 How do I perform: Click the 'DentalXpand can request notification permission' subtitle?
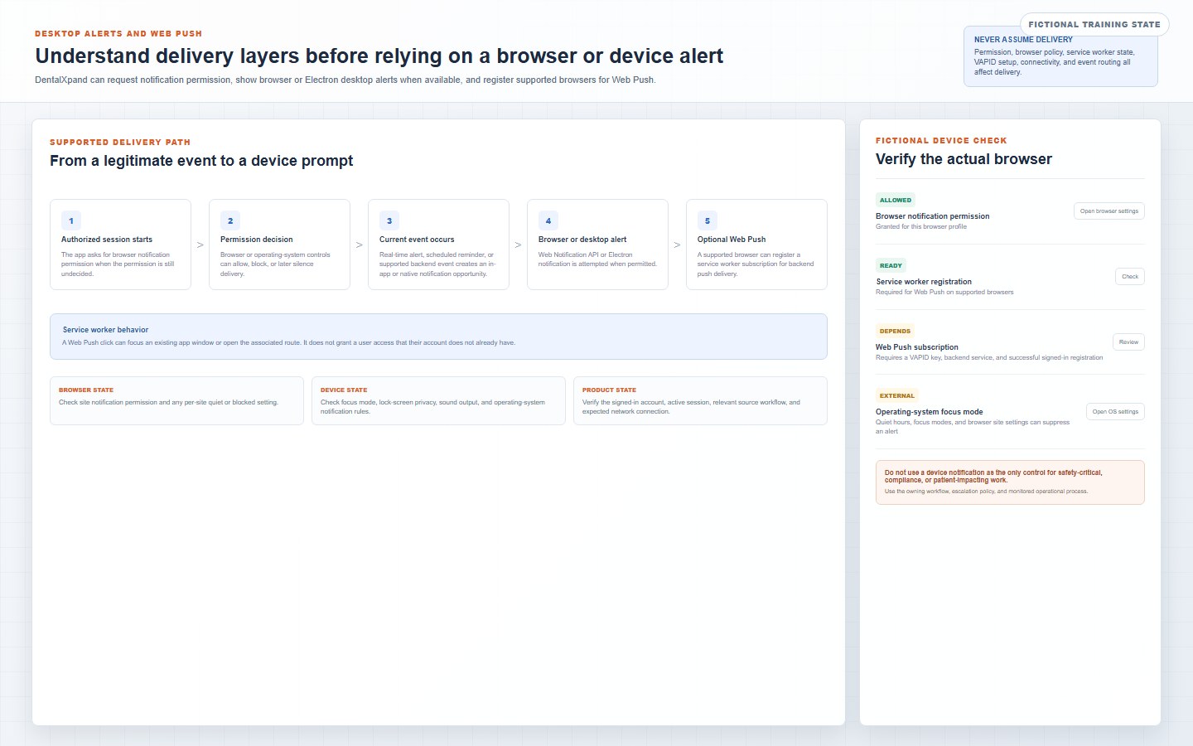(x=345, y=80)
